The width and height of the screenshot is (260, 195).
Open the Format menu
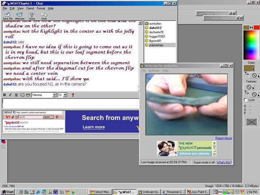[41, 8]
